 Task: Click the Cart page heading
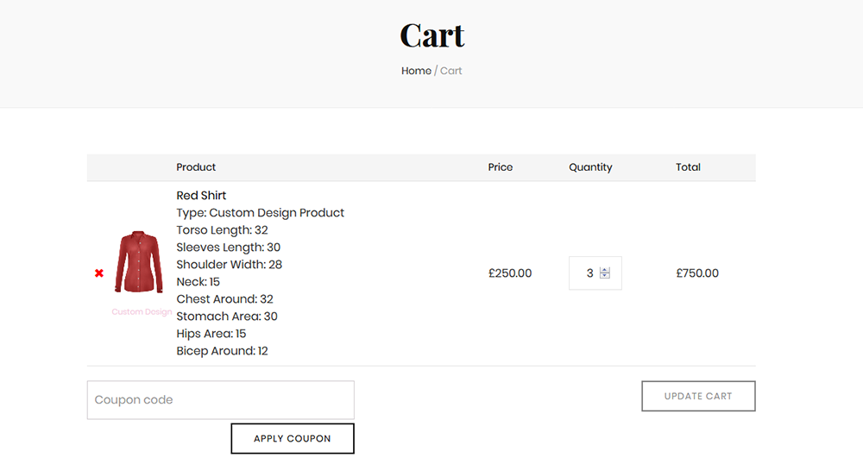[x=432, y=35]
